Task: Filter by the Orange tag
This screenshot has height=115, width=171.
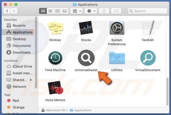Action: 18,107
